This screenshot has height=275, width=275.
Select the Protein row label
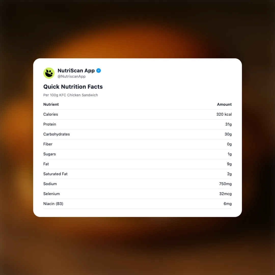pos(50,124)
